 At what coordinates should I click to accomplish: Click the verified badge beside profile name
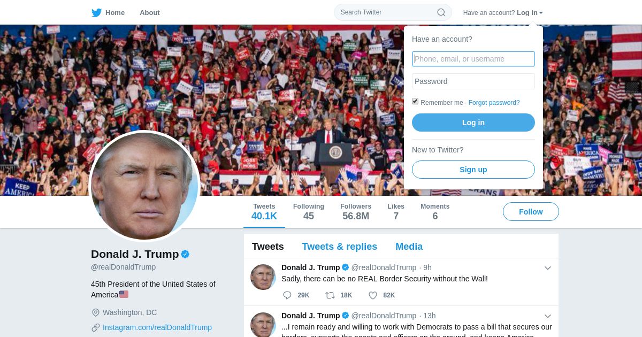pos(185,254)
